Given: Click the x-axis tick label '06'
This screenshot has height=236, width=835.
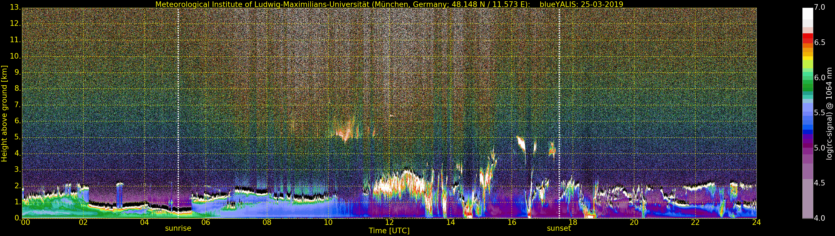Looking at the screenshot, I should coord(206,222).
